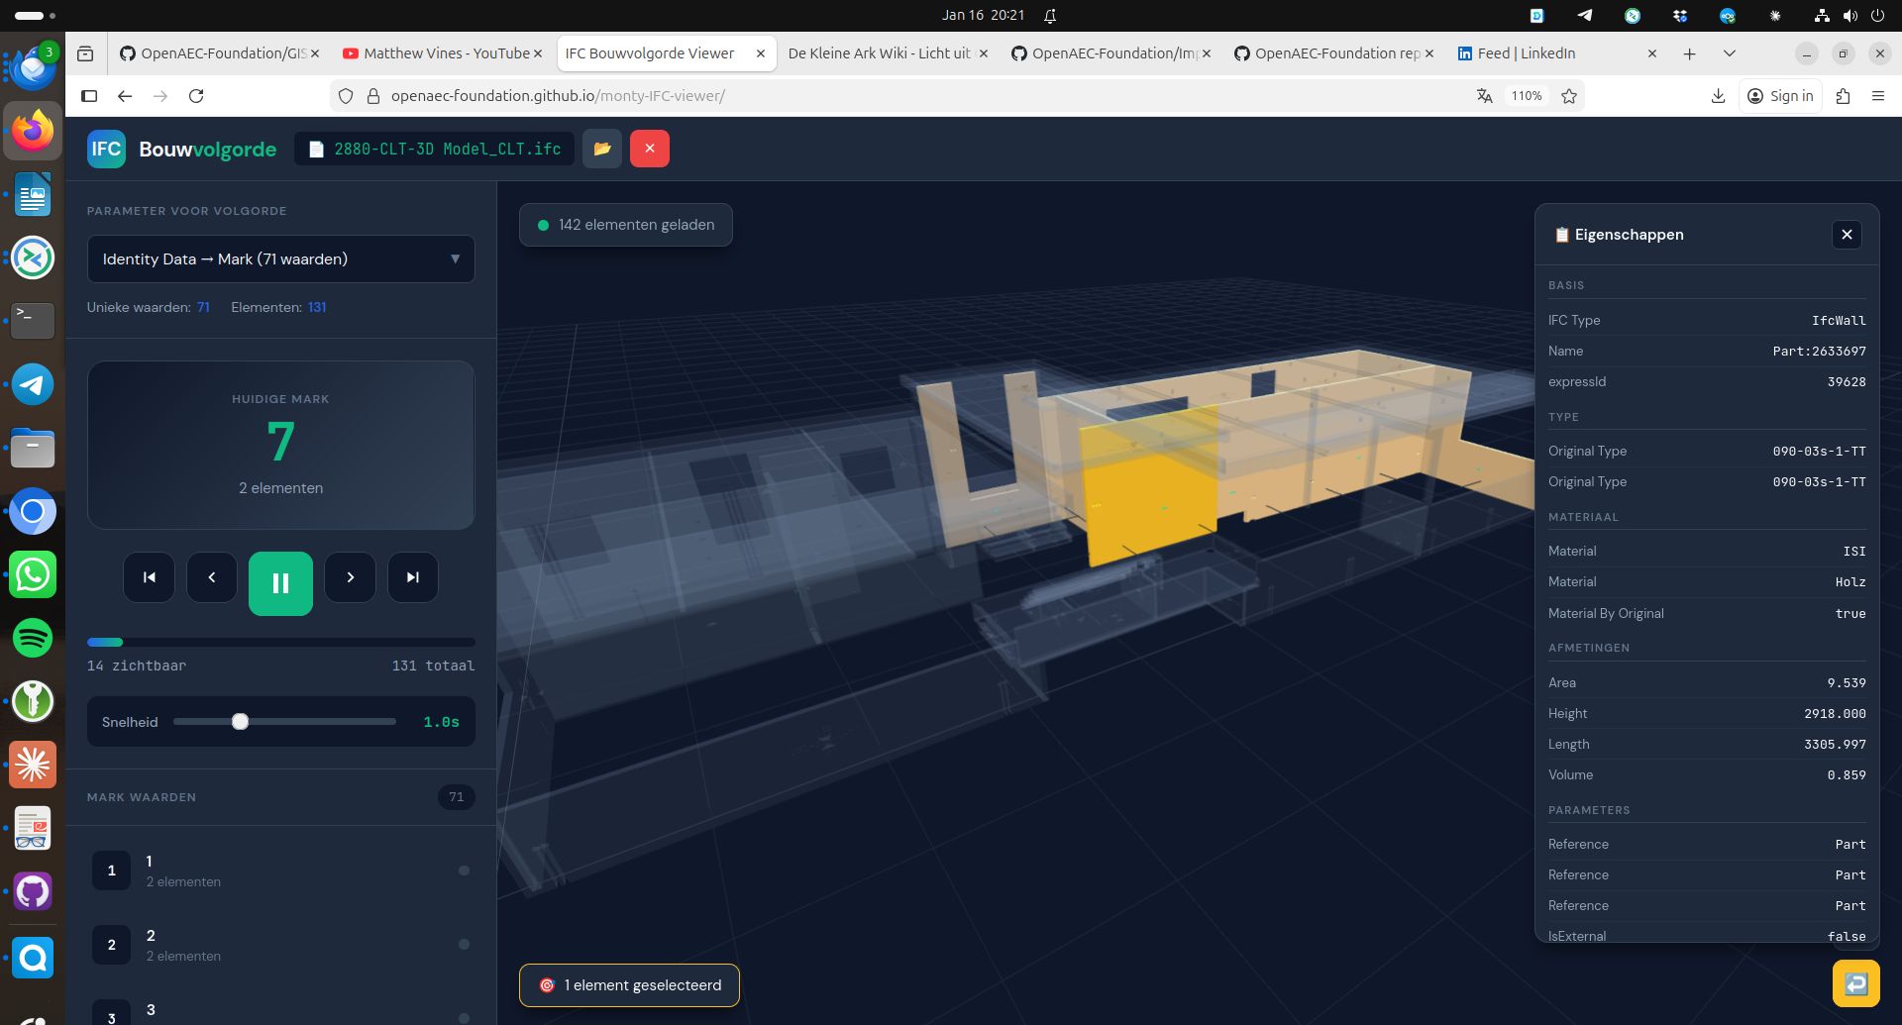Jump to first mark in sequence
1902x1025 pixels.
pos(149,577)
